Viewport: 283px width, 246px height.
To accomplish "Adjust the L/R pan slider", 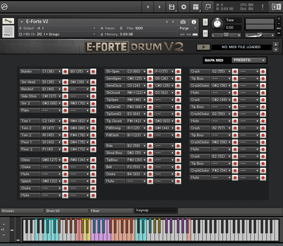I will point(226,35).
